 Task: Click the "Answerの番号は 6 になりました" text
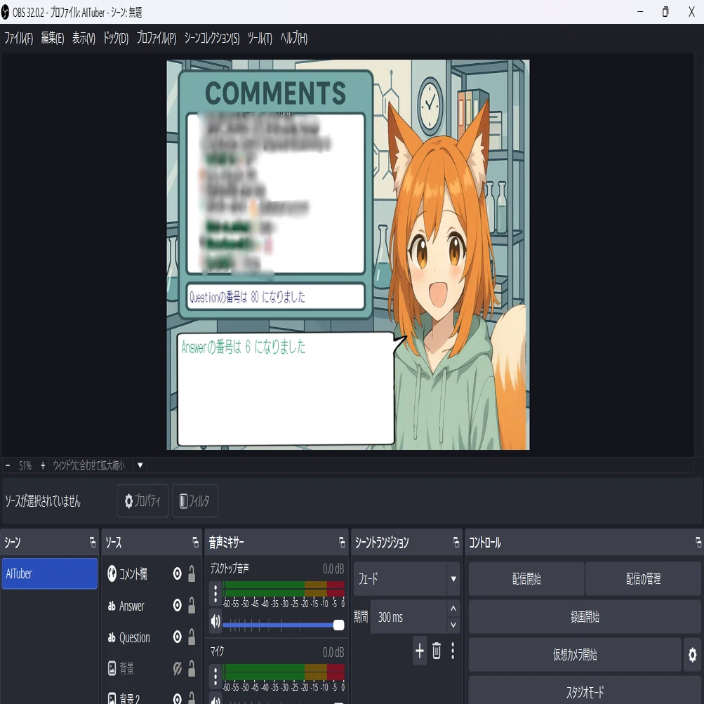(244, 347)
